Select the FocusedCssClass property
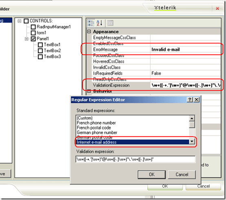Viewport: 226px width, 200px height. (109, 56)
